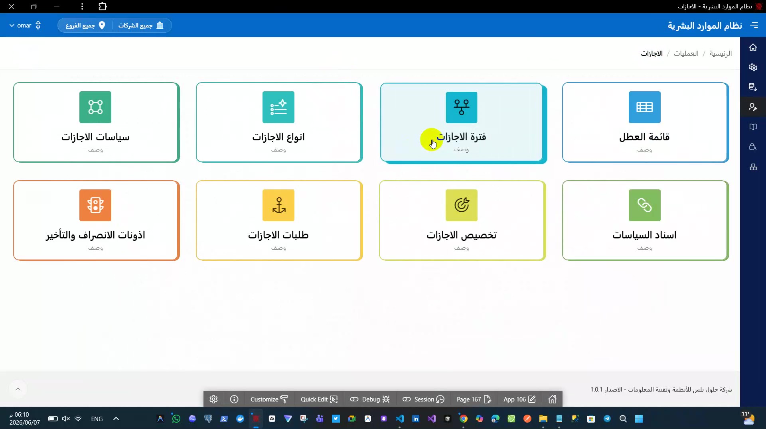Click the lock icon in the sidebar
Screen dimensions: 766x429
coord(753,147)
